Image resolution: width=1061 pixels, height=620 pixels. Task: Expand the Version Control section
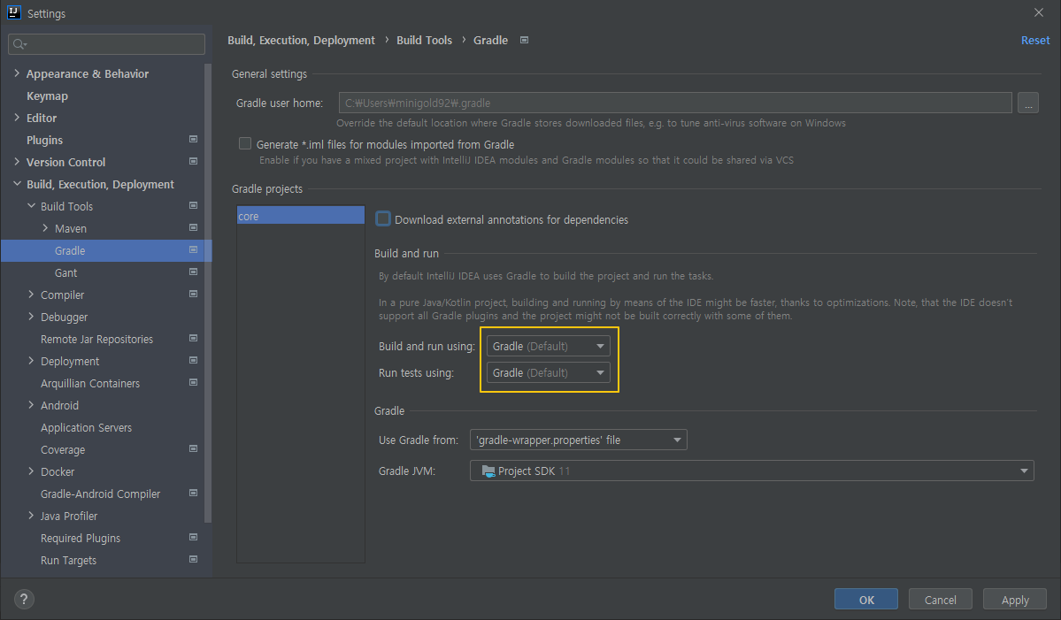pos(17,162)
